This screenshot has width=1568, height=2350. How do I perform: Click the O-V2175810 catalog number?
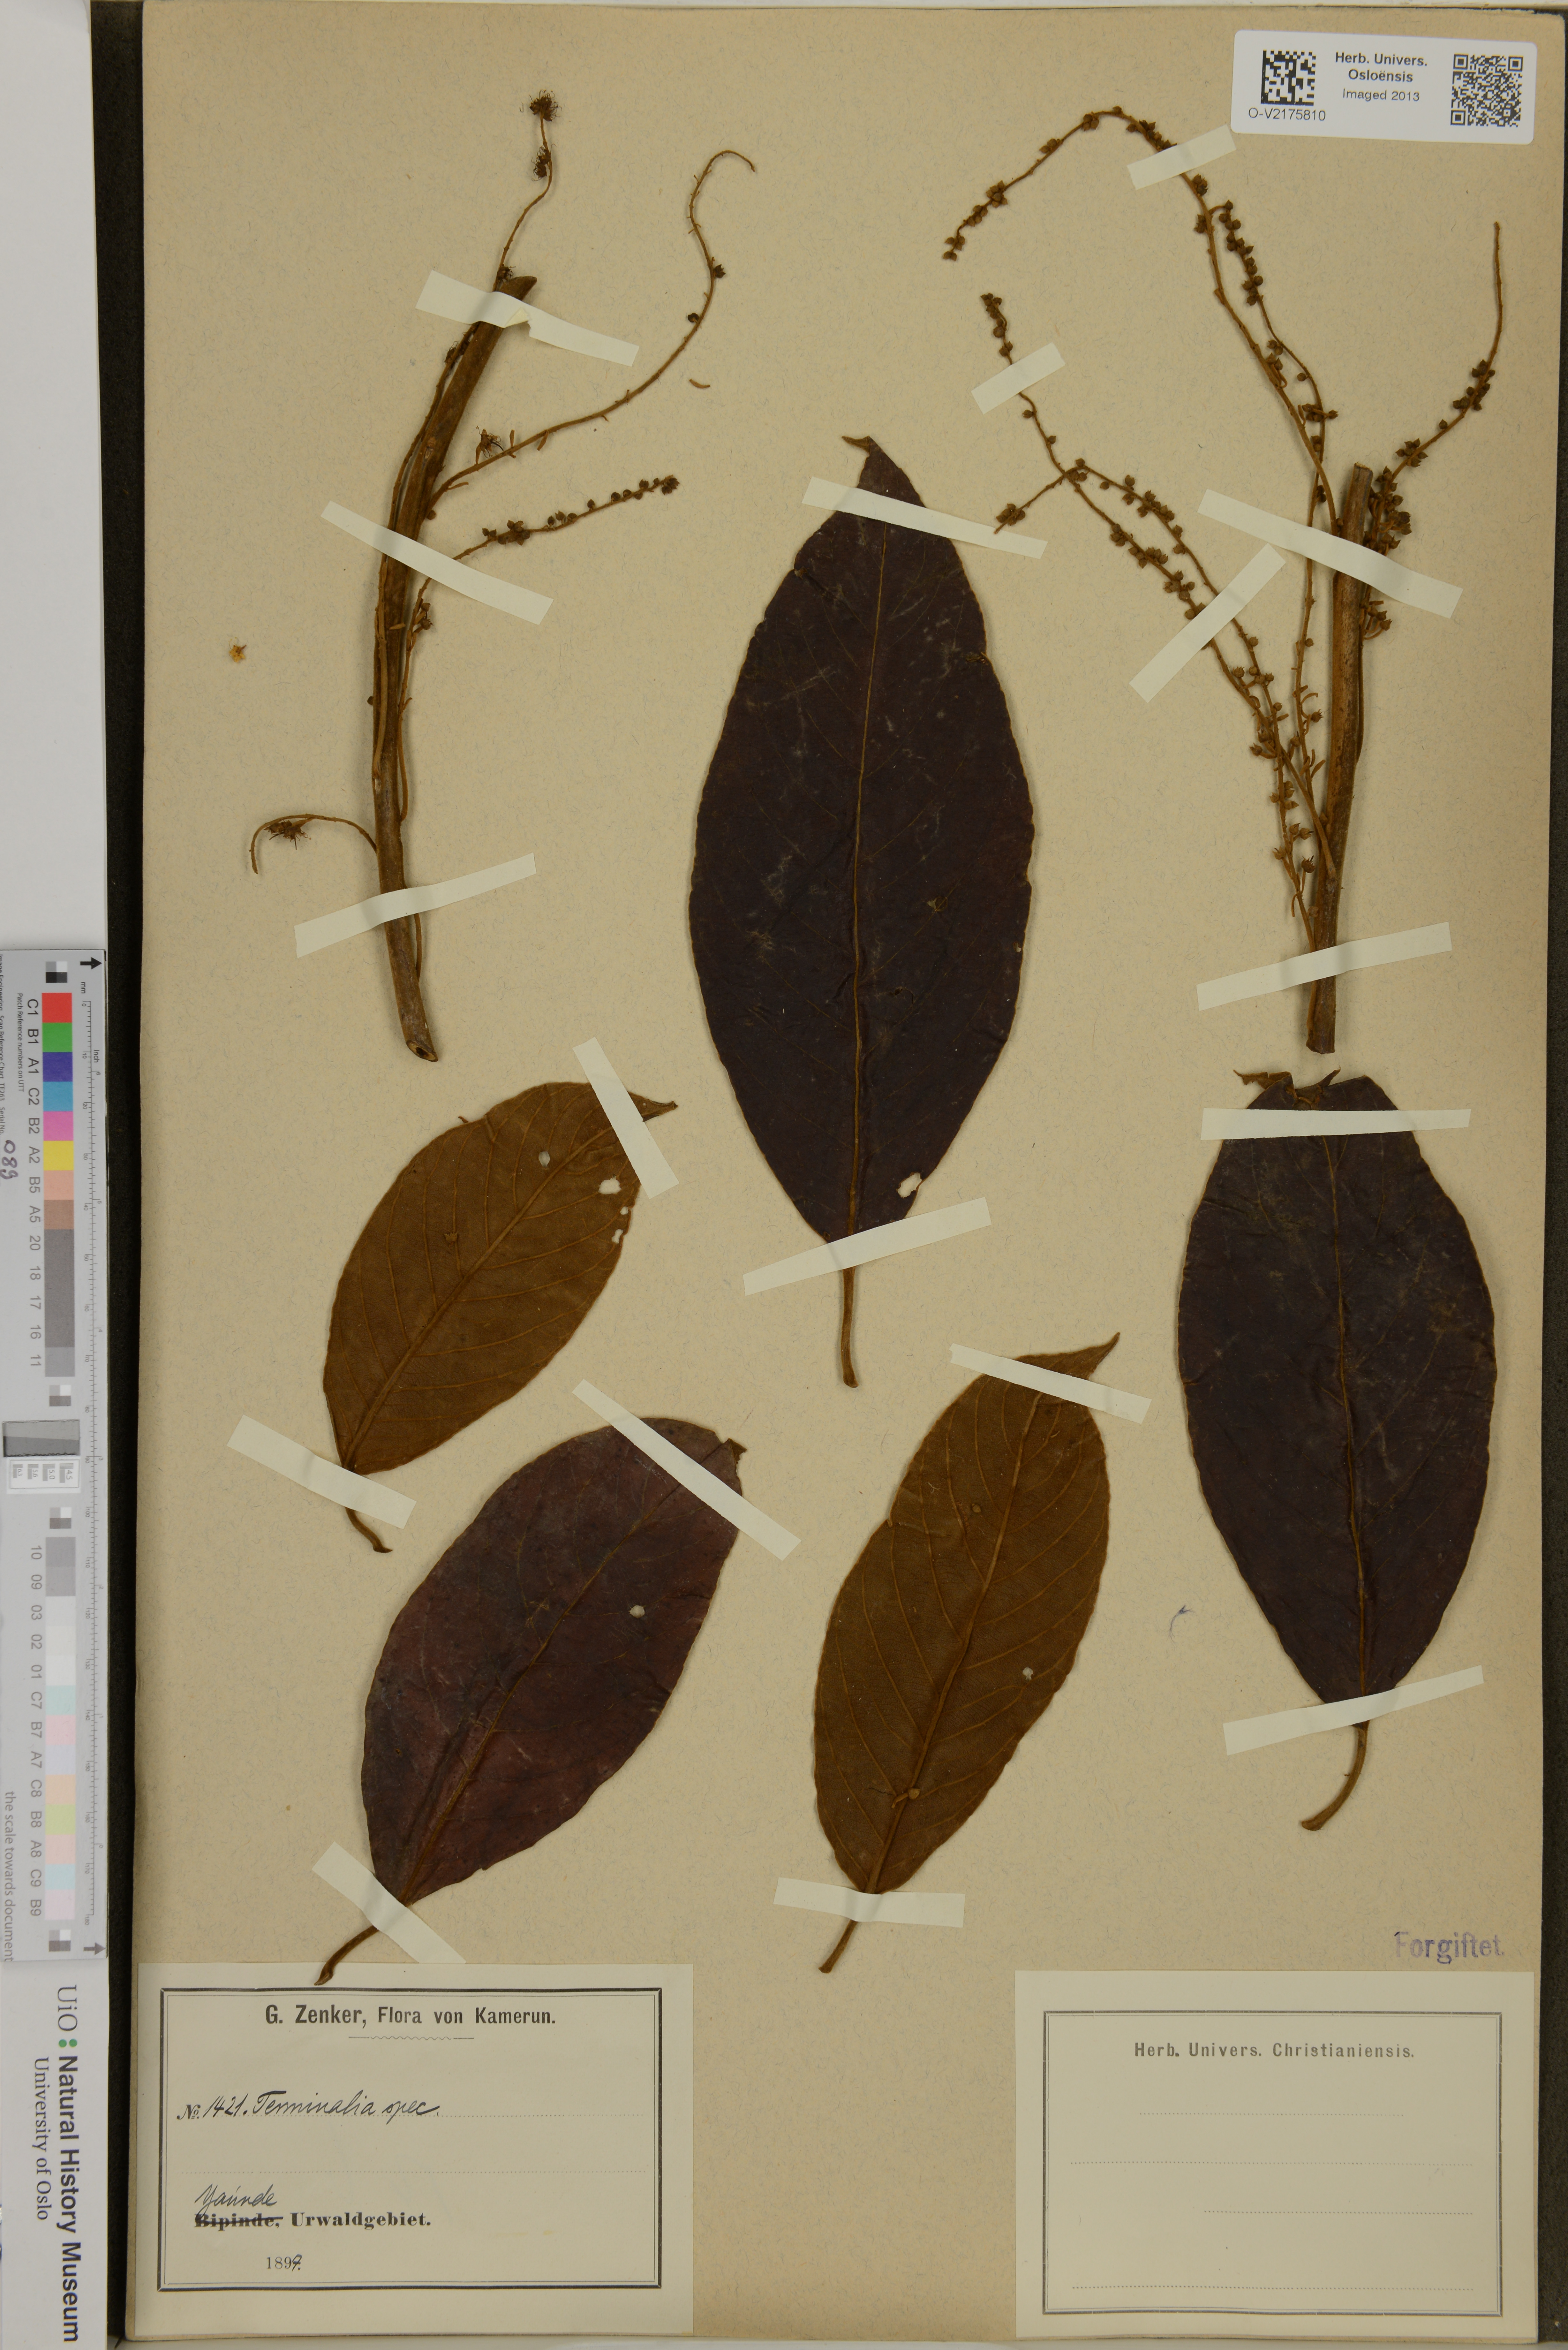1287,115
